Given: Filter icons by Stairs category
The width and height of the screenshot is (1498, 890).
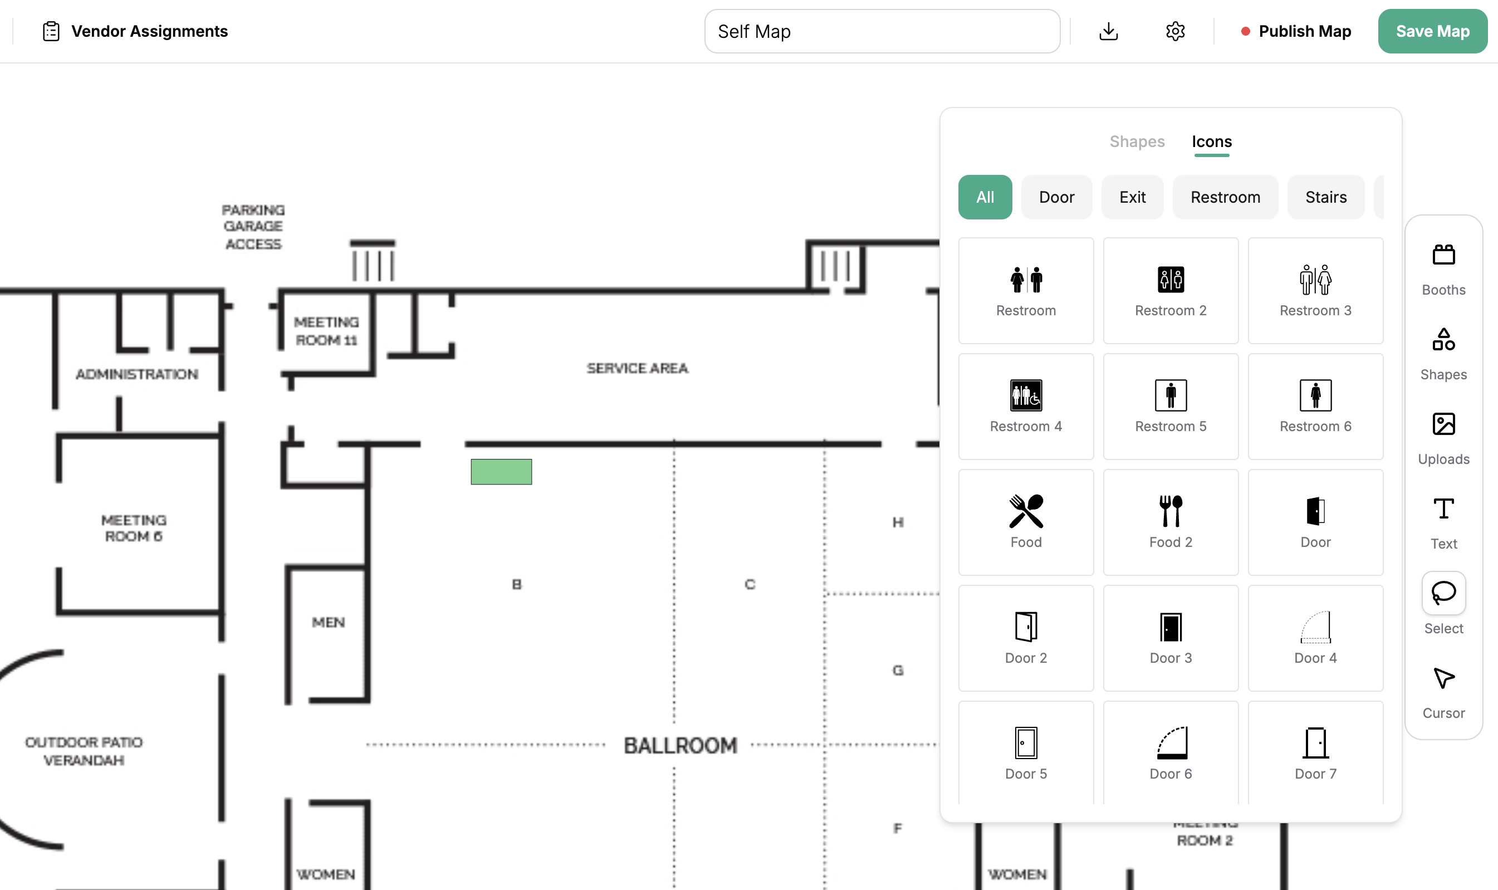Looking at the screenshot, I should (1325, 197).
